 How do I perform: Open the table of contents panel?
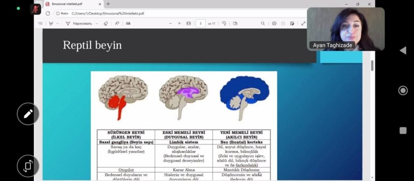(x=40, y=23)
